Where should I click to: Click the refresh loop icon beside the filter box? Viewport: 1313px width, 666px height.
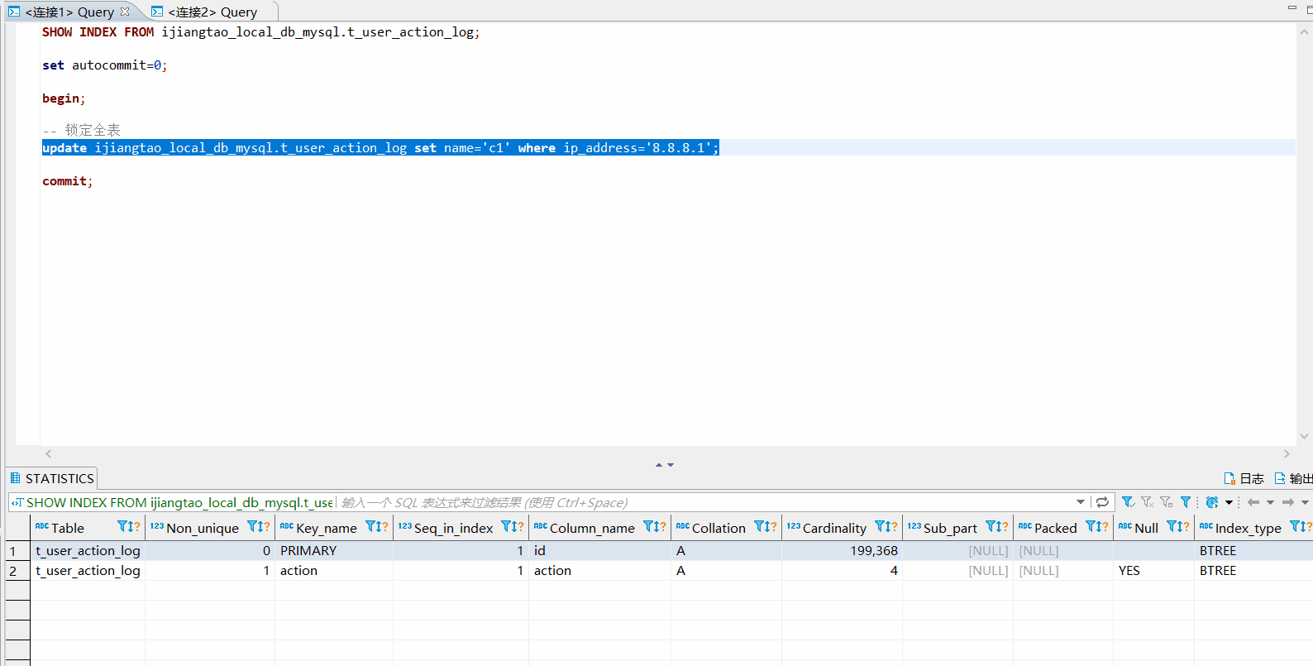pyautogui.click(x=1102, y=502)
